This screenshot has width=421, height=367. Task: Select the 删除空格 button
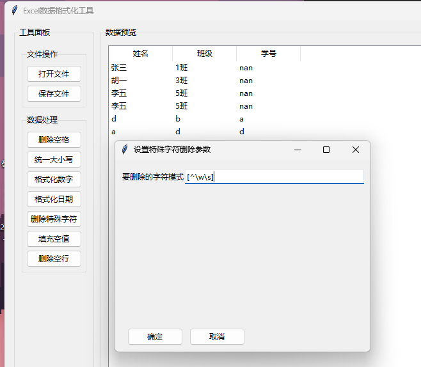[x=54, y=140]
